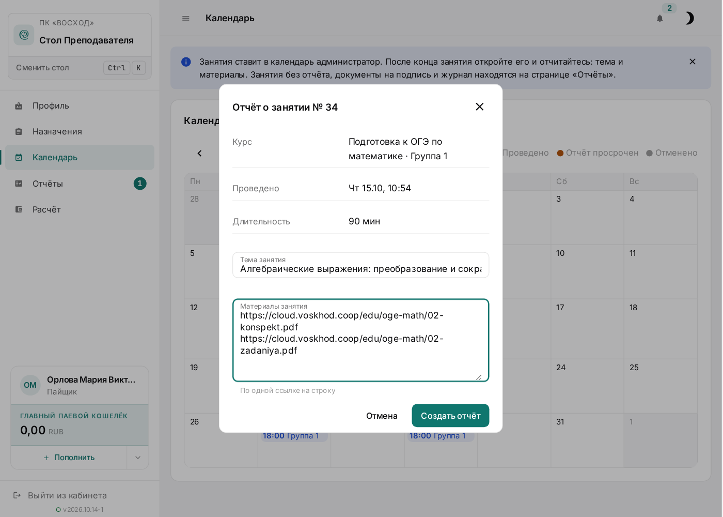Click the Создать отчёт button
723x517 pixels.
click(x=450, y=416)
